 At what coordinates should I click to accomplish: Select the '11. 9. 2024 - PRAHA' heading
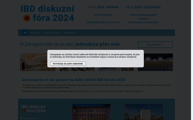pyautogui.click(x=103, y=7)
